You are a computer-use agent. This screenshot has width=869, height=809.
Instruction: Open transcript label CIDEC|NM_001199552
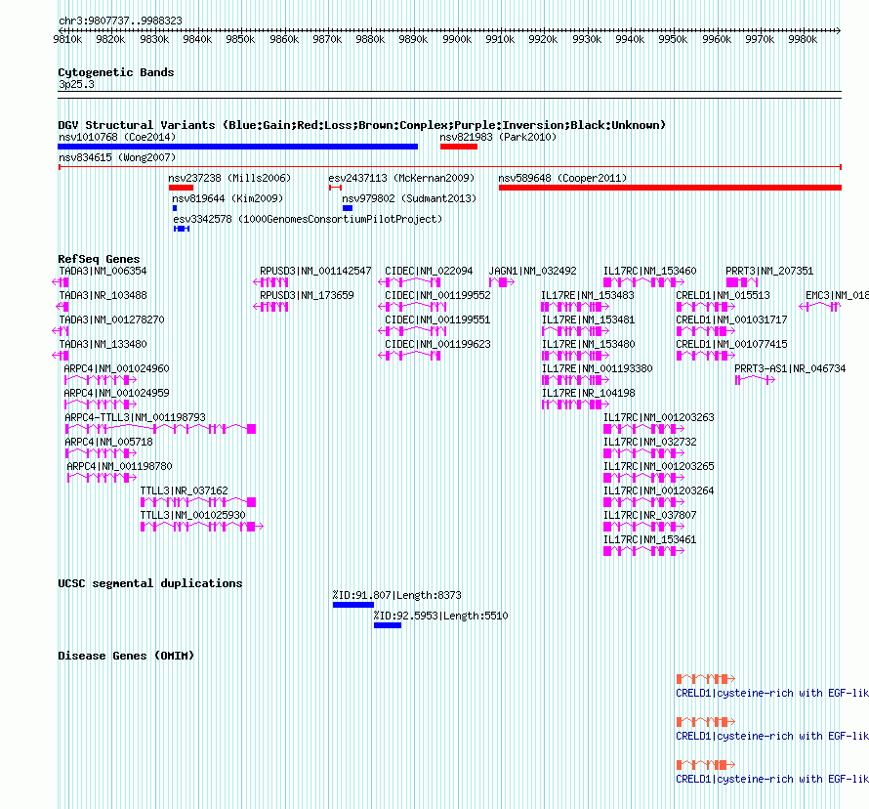tap(437, 295)
